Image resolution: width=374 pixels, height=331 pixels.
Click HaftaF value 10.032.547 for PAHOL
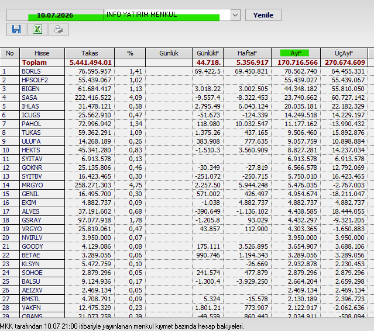click(252, 124)
